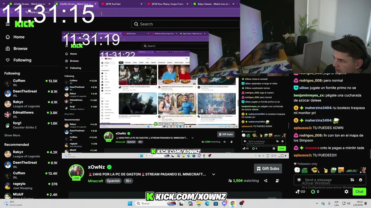Click the Windows taskbar Buscar search box
Viewport: 371px width, 208px height.
(155, 203)
